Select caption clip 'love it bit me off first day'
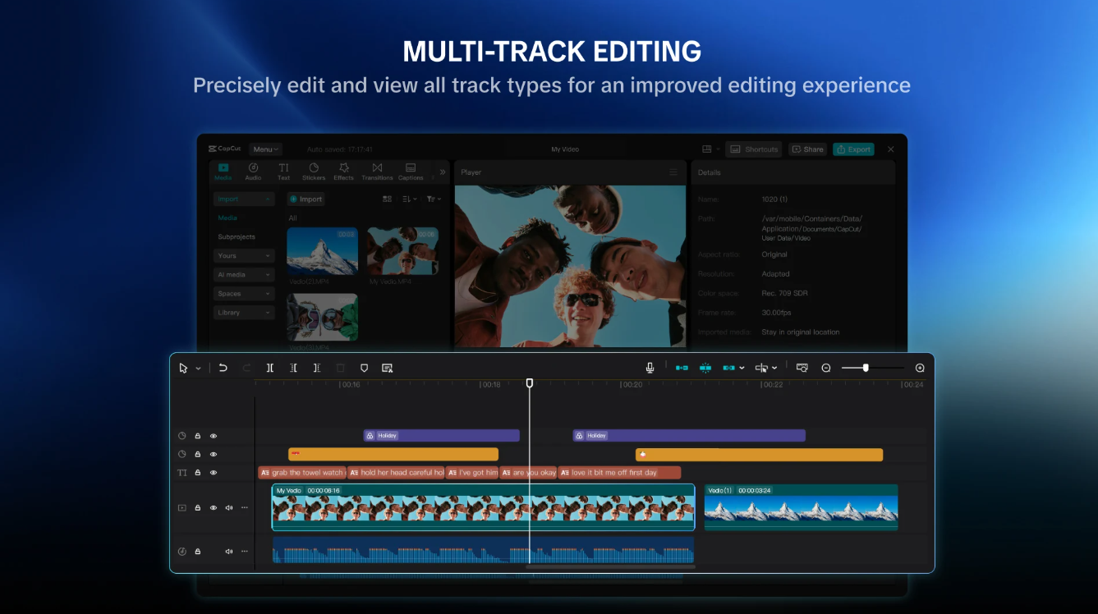The width and height of the screenshot is (1098, 614). (x=619, y=473)
